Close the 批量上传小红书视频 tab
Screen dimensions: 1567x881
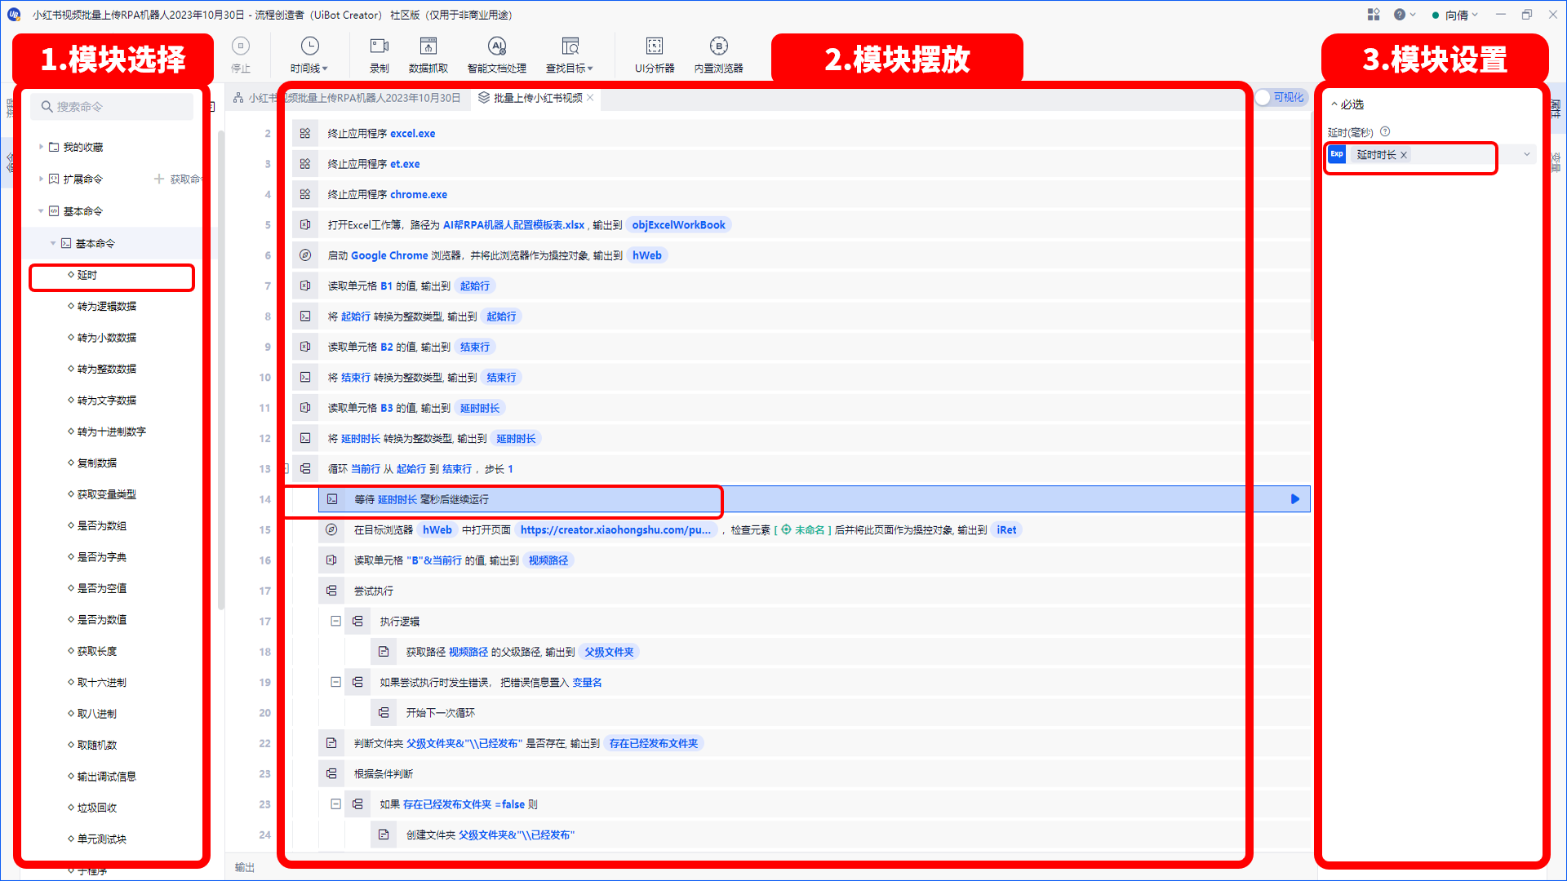pyautogui.click(x=590, y=98)
